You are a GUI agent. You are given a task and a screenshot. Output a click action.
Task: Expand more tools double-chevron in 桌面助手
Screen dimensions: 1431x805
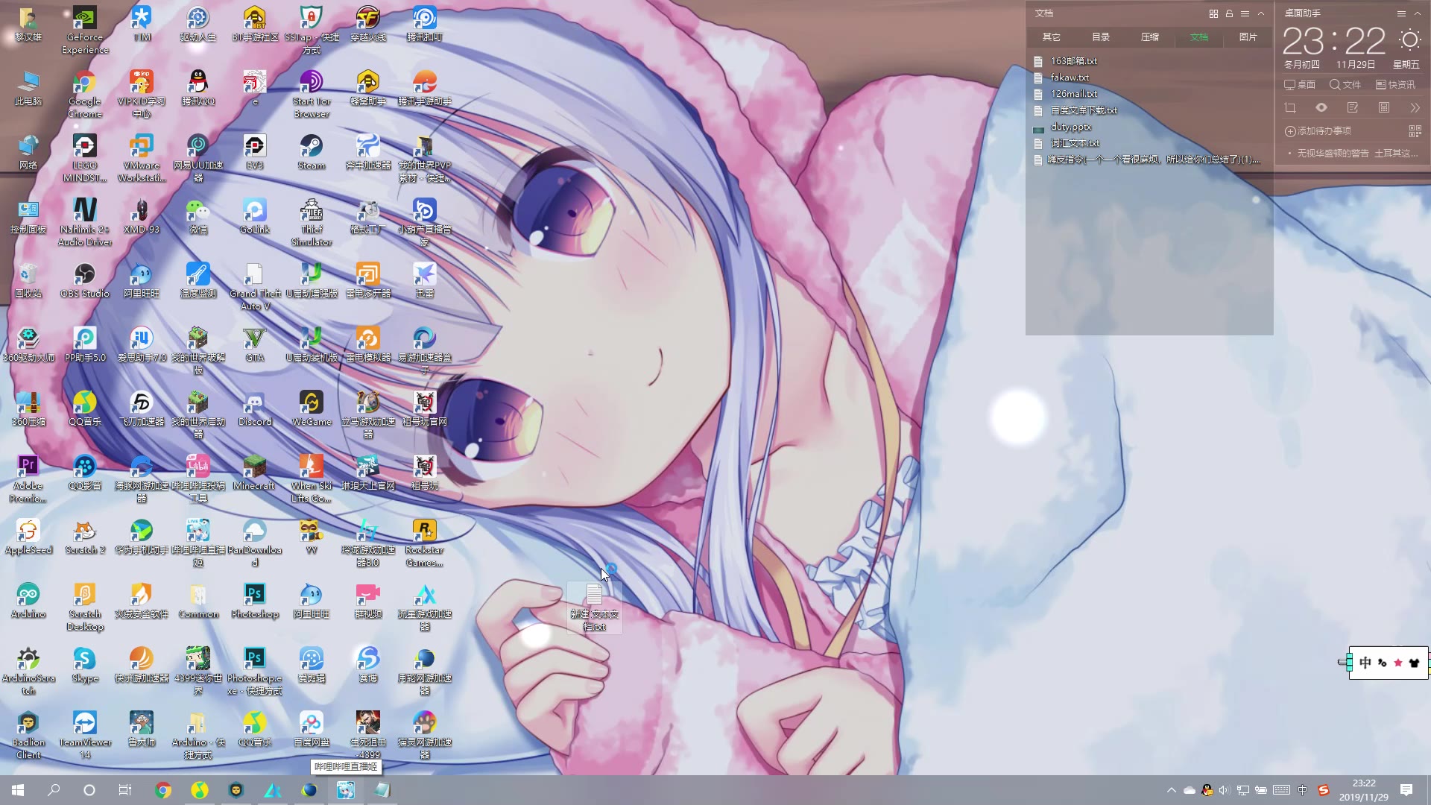point(1415,108)
